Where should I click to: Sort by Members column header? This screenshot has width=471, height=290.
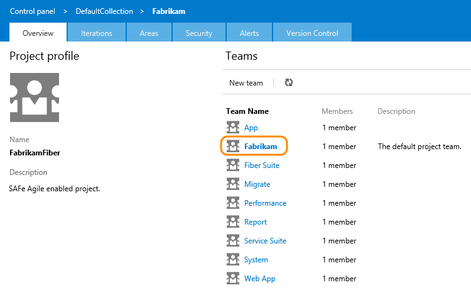click(337, 111)
